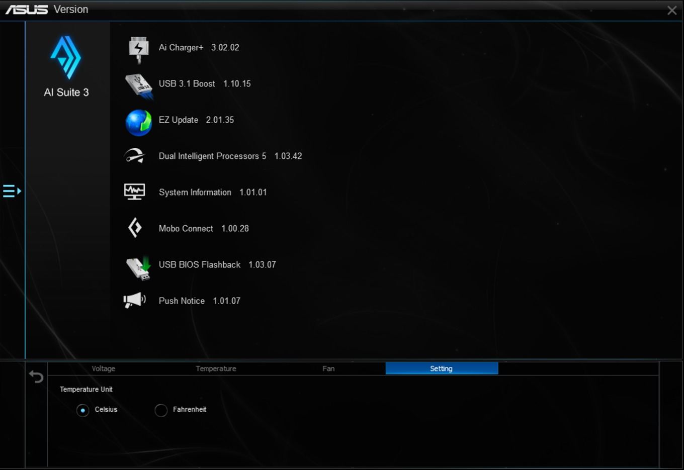Select the Fahrenheit temperature unit
The width and height of the screenshot is (684, 470).
click(161, 410)
